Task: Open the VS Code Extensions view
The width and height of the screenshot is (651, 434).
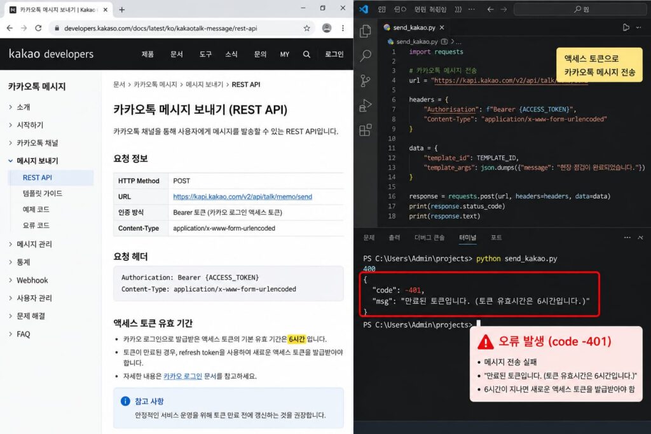Action: [366, 130]
